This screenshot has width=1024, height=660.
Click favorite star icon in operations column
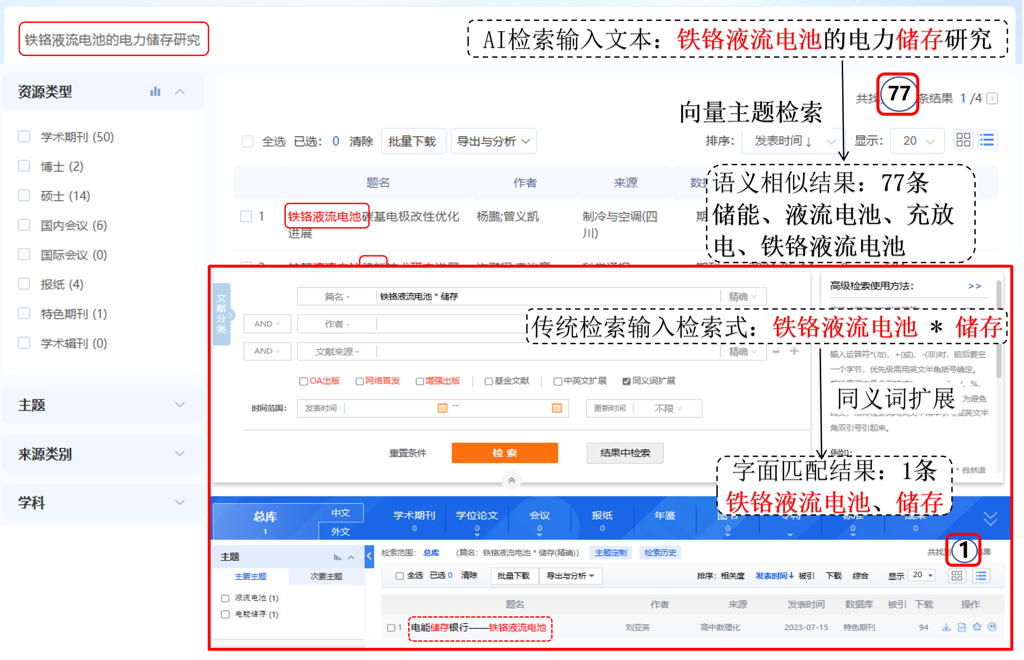click(x=977, y=627)
